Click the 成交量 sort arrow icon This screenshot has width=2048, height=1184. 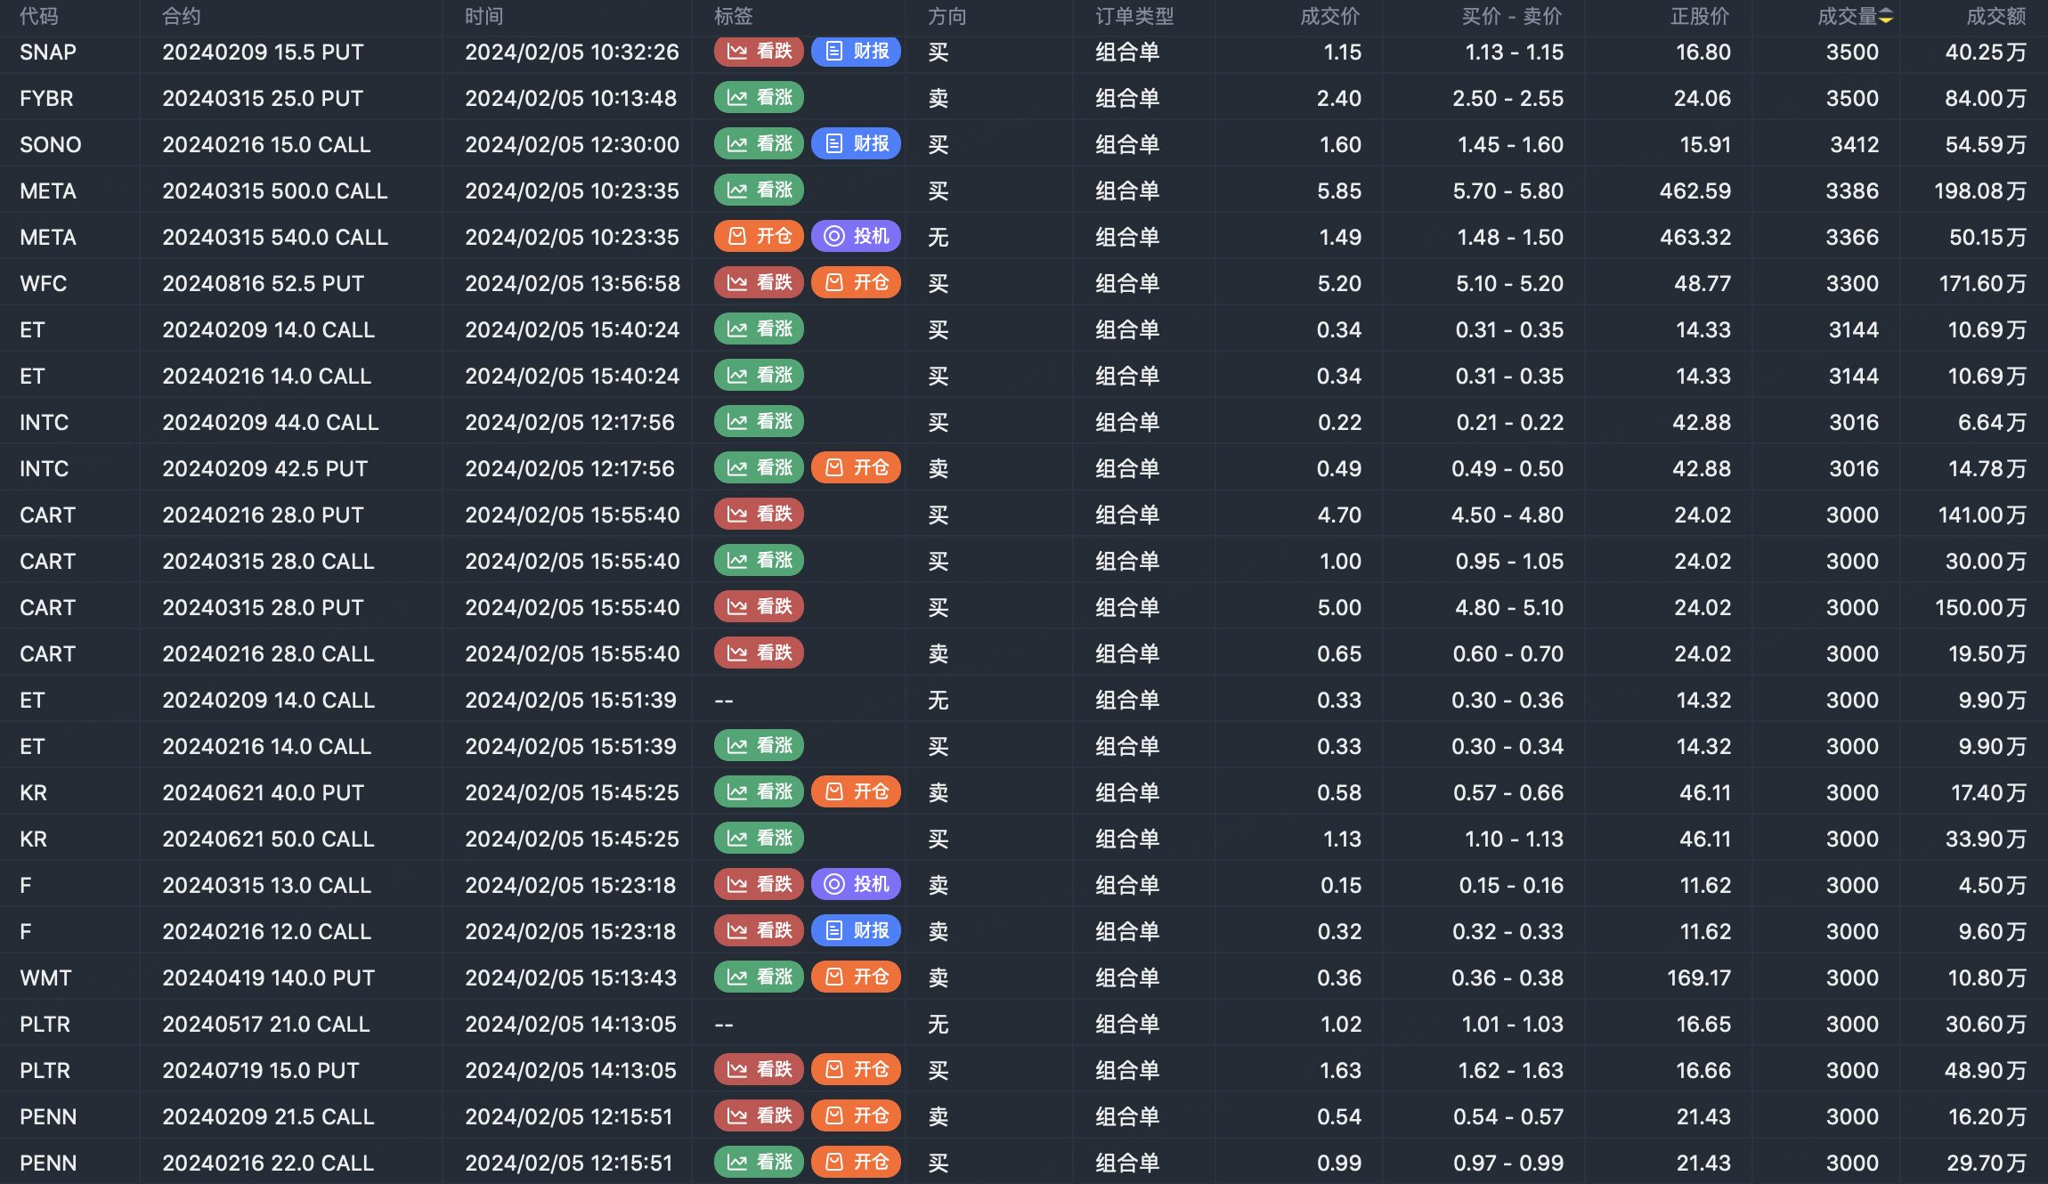pos(1885,16)
